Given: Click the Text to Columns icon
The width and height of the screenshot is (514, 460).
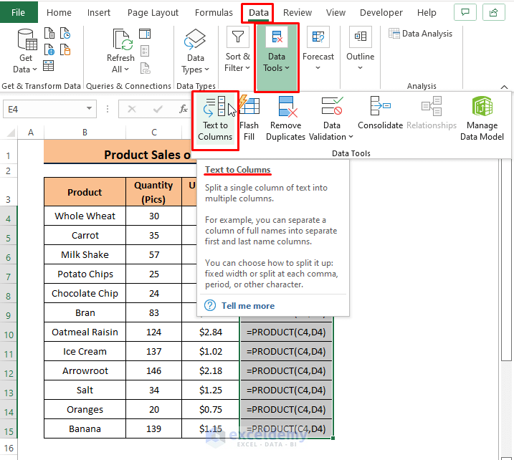Looking at the screenshot, I should 215,107.
